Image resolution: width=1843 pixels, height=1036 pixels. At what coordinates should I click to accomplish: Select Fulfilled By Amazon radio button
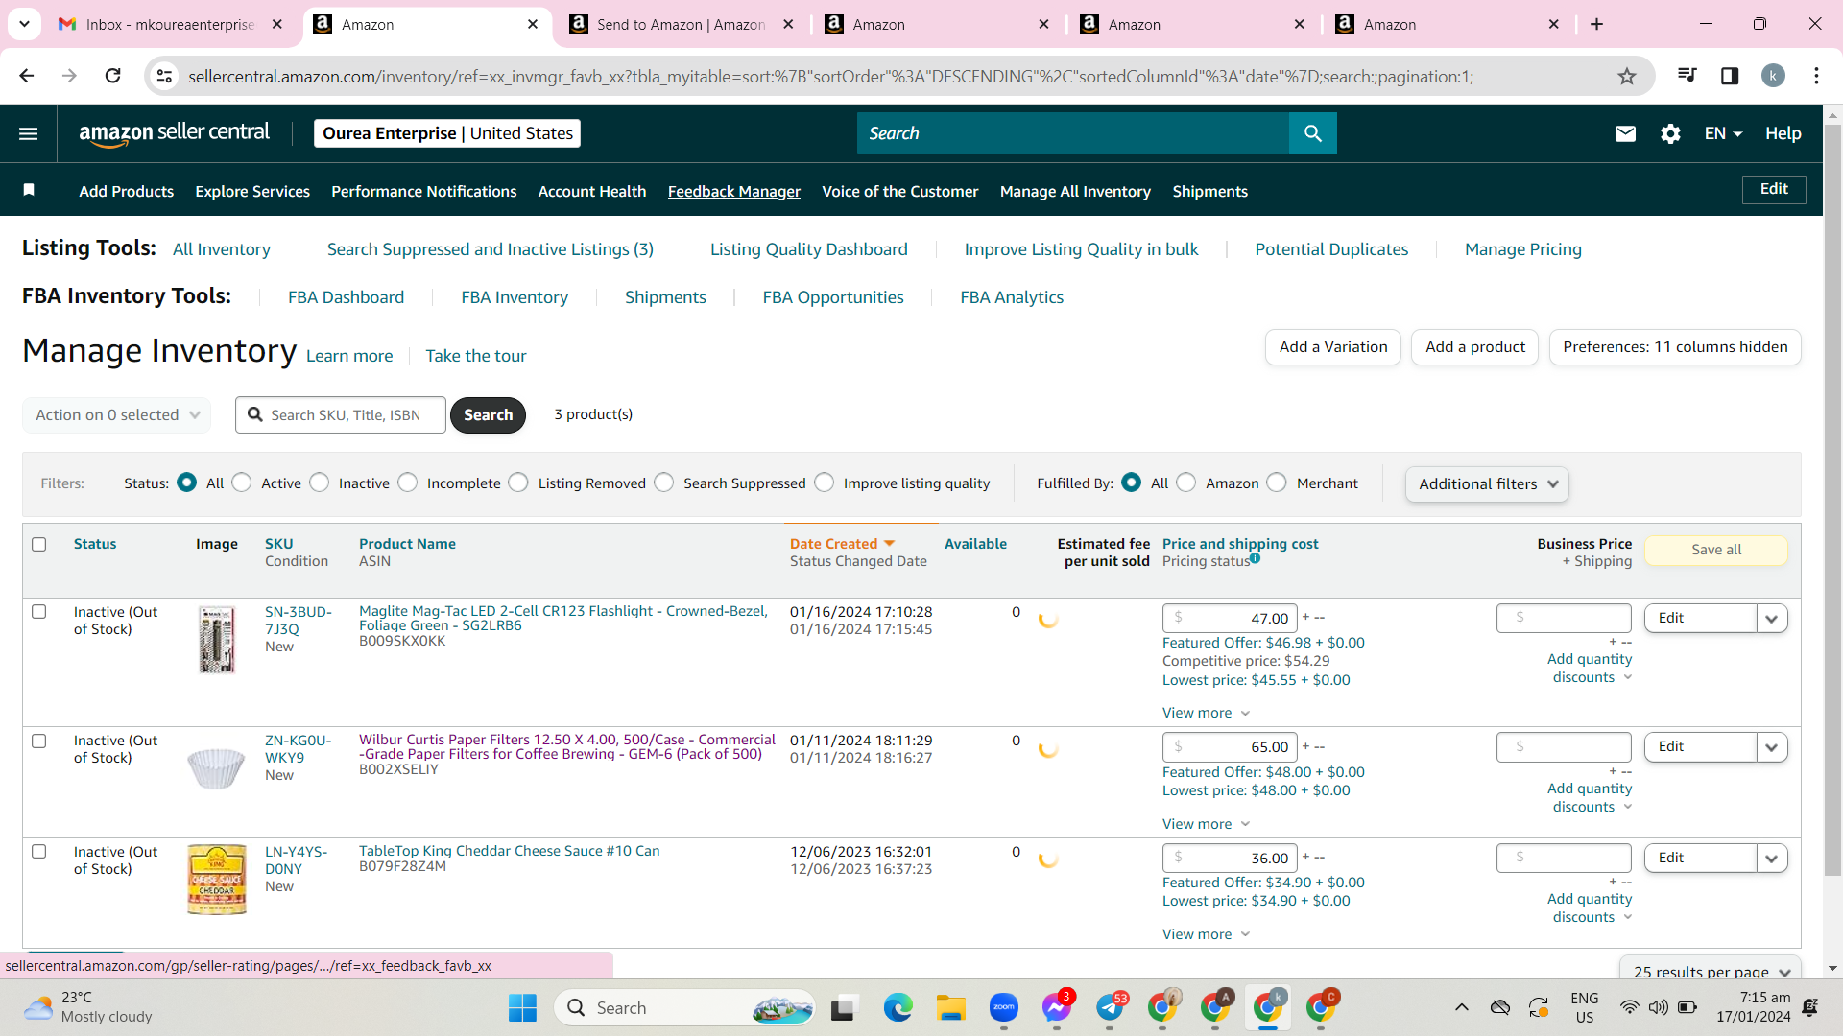click(1186, 483)
